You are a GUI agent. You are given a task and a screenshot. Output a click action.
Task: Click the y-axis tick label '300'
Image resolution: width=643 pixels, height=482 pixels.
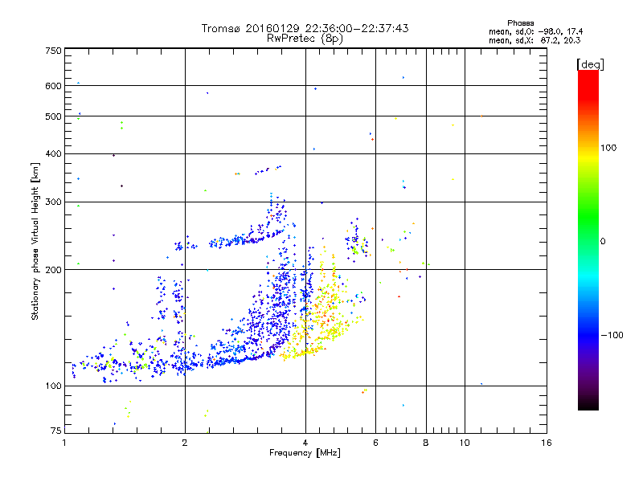(53, 202)
